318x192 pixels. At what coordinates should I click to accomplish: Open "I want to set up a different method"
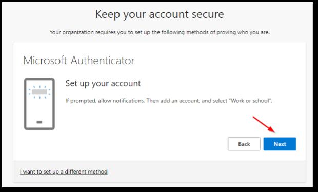point(64,171)
